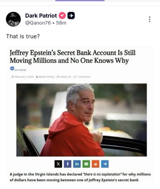This screenshot has height=189, width=160.
Task: Share the article on X
Action: coord(58,164)
